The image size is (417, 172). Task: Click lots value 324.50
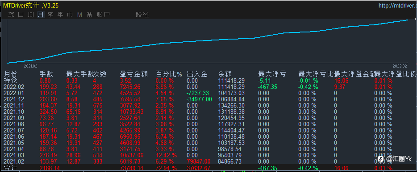[48, 112]
